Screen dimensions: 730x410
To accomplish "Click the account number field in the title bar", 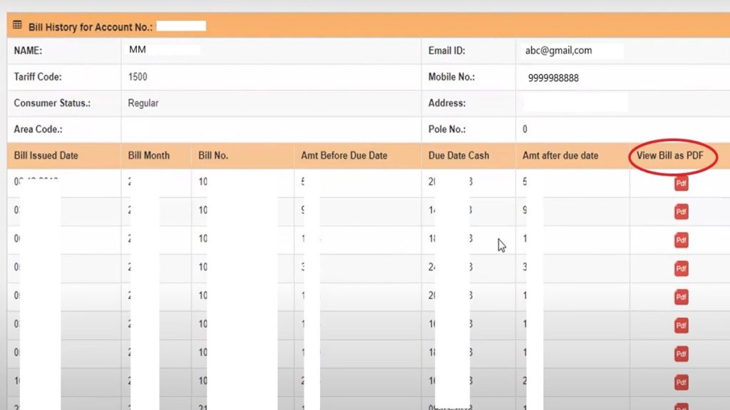I will [182, 26].
